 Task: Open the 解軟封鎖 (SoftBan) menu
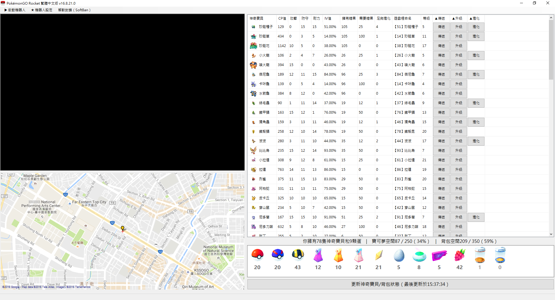point(74,10)
